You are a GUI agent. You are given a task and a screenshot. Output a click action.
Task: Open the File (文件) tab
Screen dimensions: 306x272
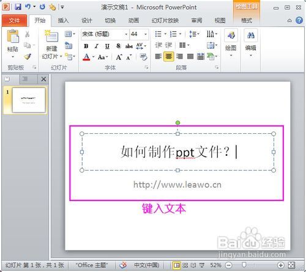(14, 21)
